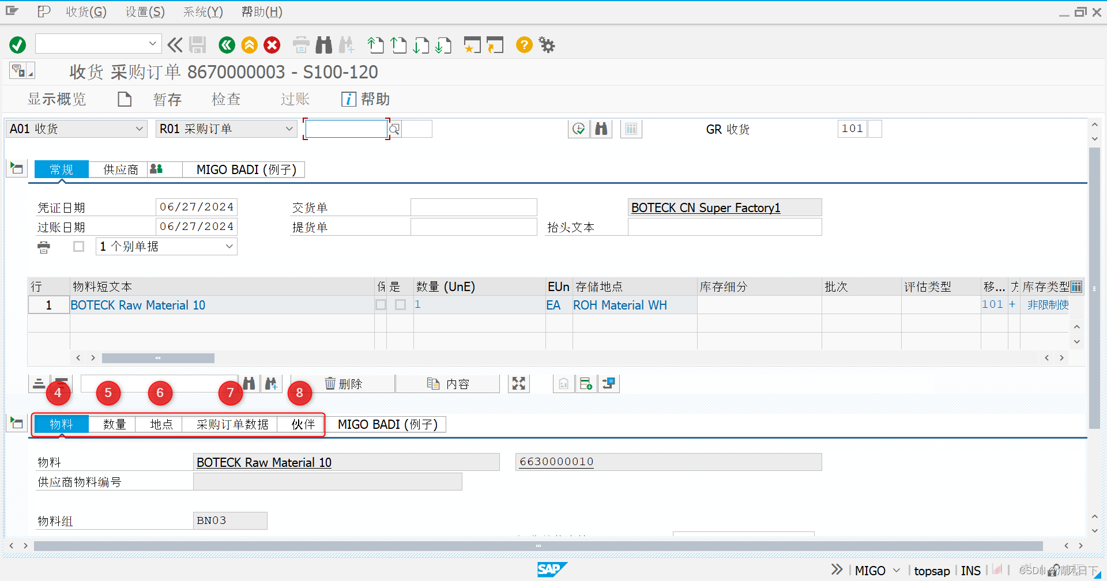Click the item find-next binoculars plus icon
The width and height of the screenshot is (1107, 581).
pyautogui.click(x=271, y=383)
